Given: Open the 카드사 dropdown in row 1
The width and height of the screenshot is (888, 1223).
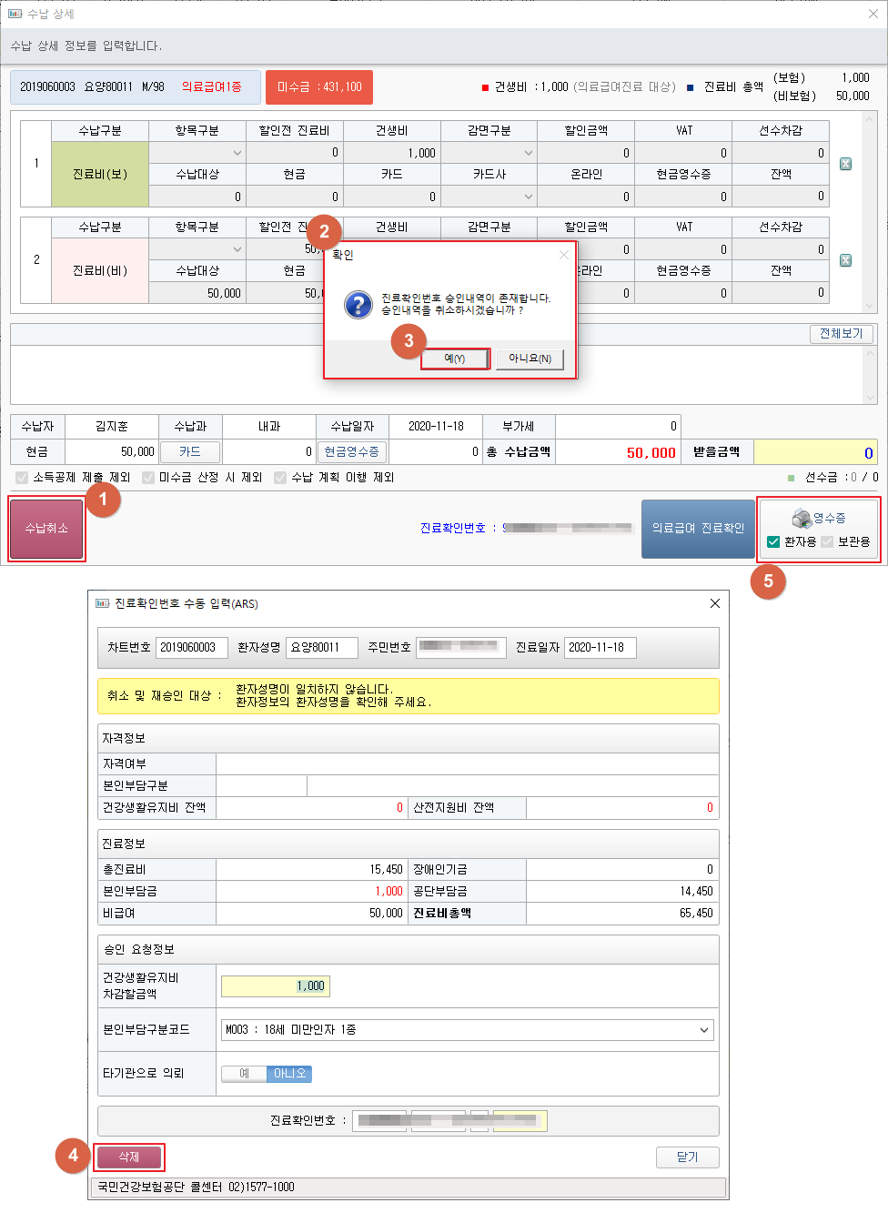Looking at the screenshot, I should 528,197.
